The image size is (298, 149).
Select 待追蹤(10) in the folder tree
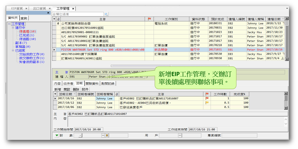[28, 39]
